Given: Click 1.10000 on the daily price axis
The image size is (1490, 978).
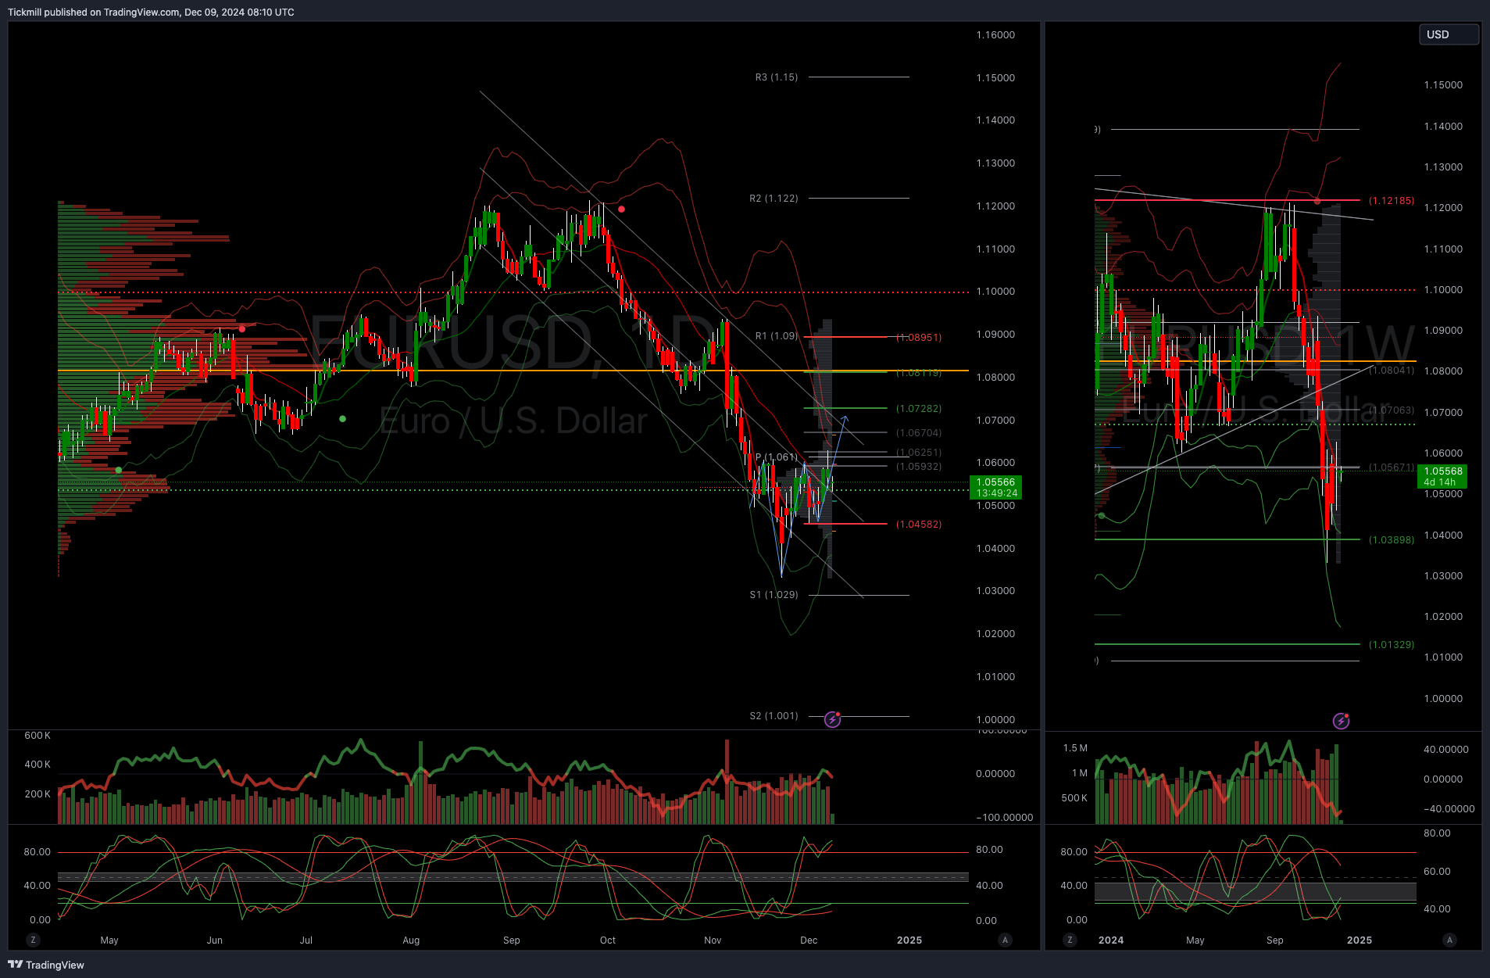Looking at the screenshot, I should click(995, 292).
